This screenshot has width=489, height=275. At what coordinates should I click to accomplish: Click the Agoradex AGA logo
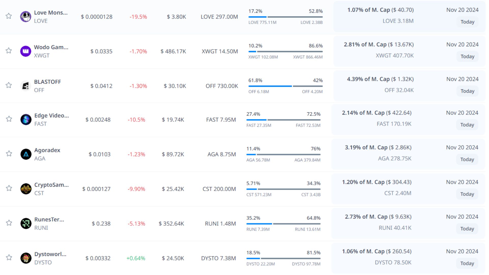click(x=26, y=154)
